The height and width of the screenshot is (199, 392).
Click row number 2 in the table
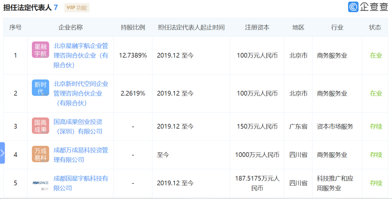coord(15,94)
